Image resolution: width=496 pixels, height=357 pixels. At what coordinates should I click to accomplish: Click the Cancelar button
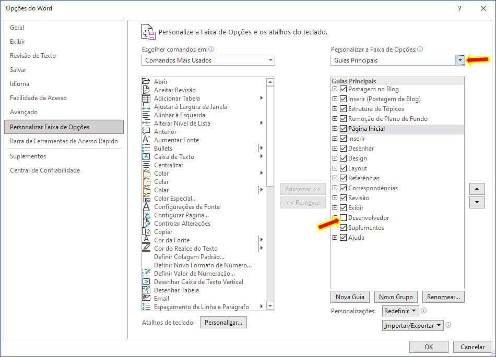[473, 347]
